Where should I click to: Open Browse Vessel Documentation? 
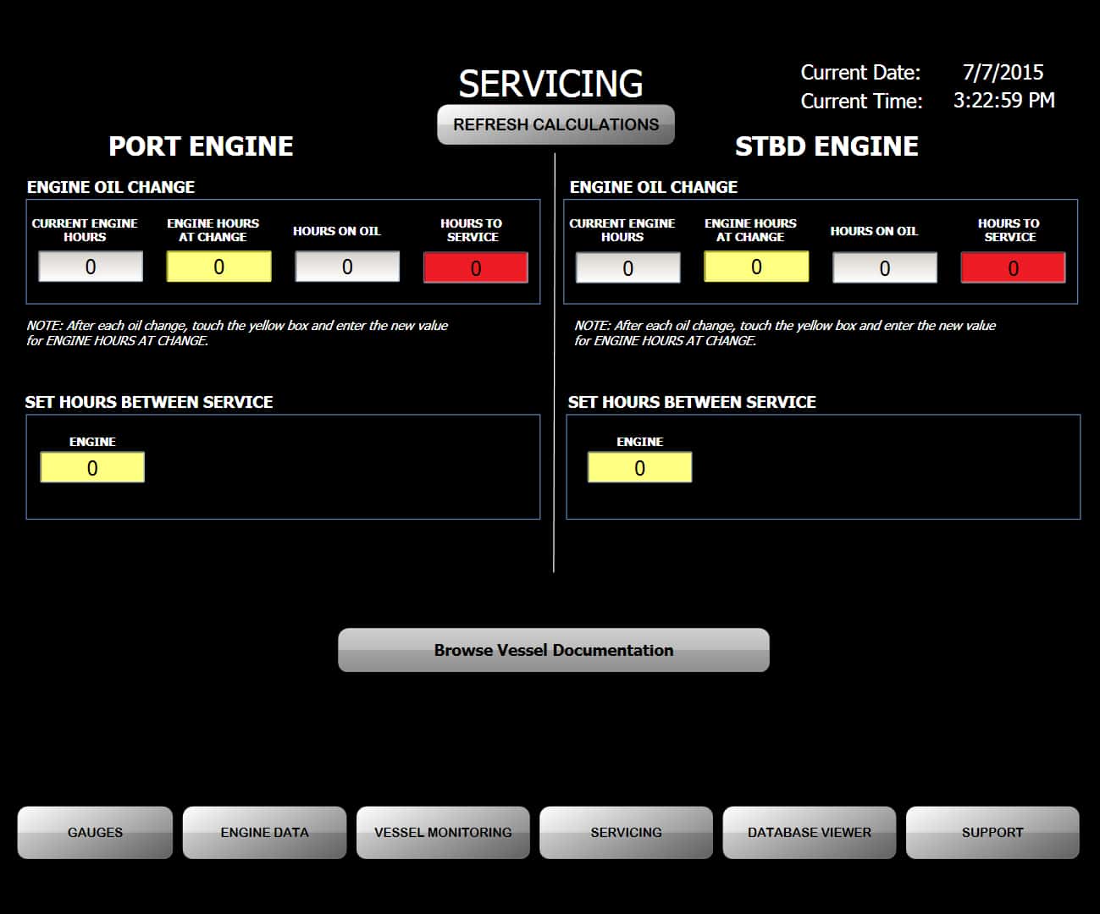click(554, 650)
